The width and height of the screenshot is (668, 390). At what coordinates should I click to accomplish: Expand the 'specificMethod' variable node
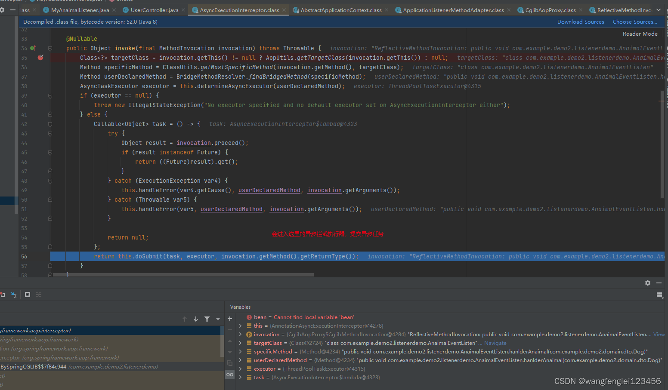(x=240, y=352)
